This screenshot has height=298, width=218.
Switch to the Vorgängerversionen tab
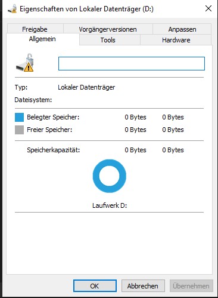pos(108,29)
